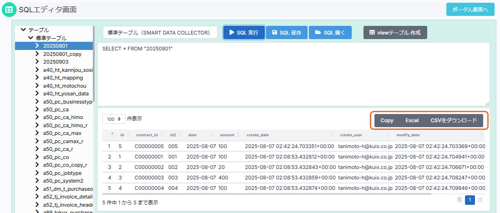Viewport: 500px width, 213px height.
Task: Go to portal via ポータル画面へ button
Action: (x=470, y=9)
